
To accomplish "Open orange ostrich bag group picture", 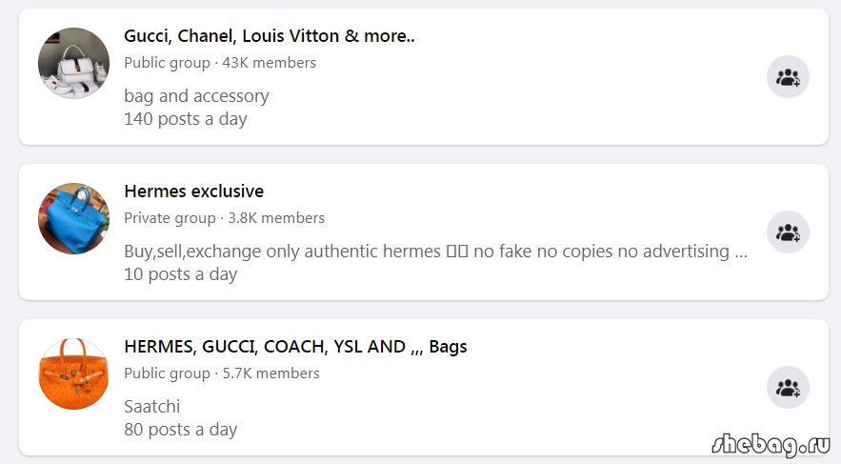I will [73, 373].
